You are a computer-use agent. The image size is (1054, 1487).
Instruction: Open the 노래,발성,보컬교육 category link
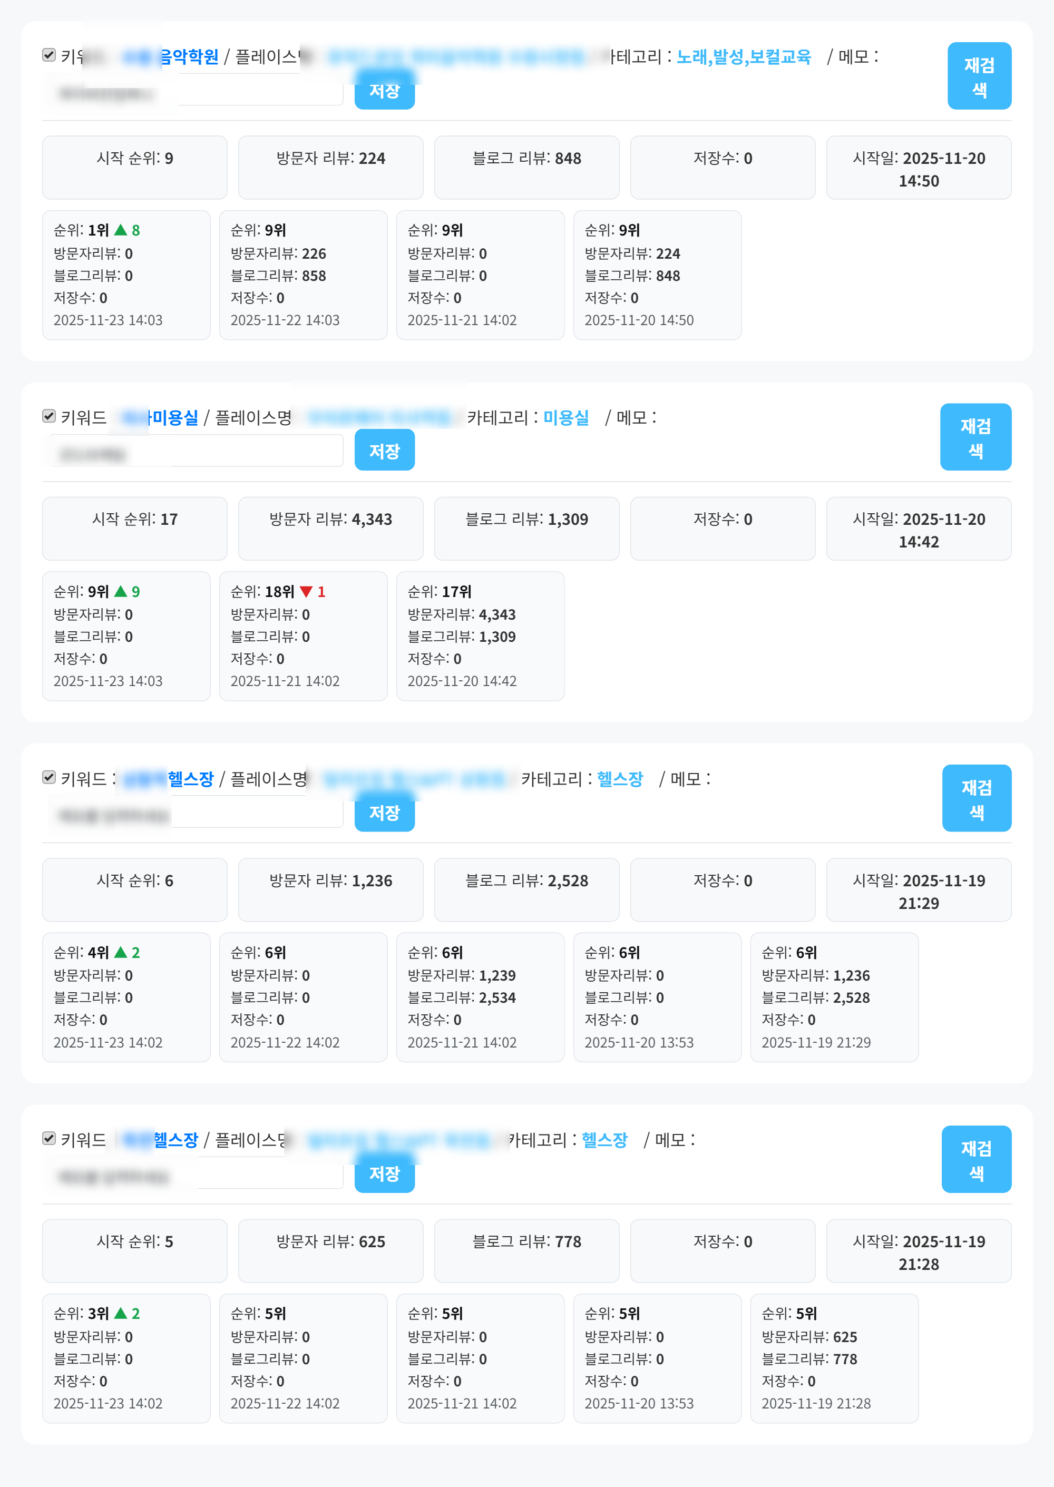point(743,57)
